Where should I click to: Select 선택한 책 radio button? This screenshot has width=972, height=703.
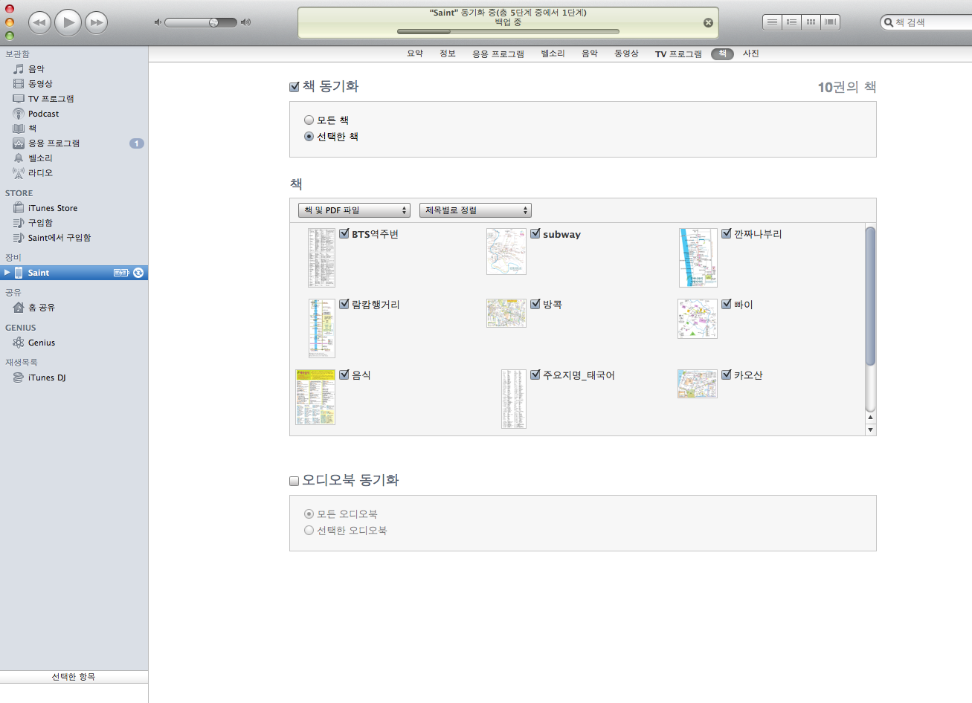pos(309,137)
